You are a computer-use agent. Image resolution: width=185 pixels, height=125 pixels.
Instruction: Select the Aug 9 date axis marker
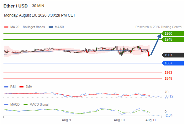click(66, 120)
